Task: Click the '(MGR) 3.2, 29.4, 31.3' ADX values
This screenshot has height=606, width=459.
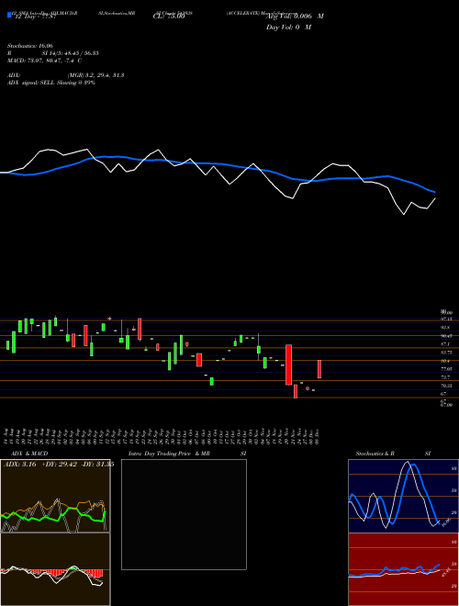Action: point(95,75)
